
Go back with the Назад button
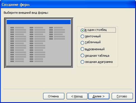pos(77,96)
